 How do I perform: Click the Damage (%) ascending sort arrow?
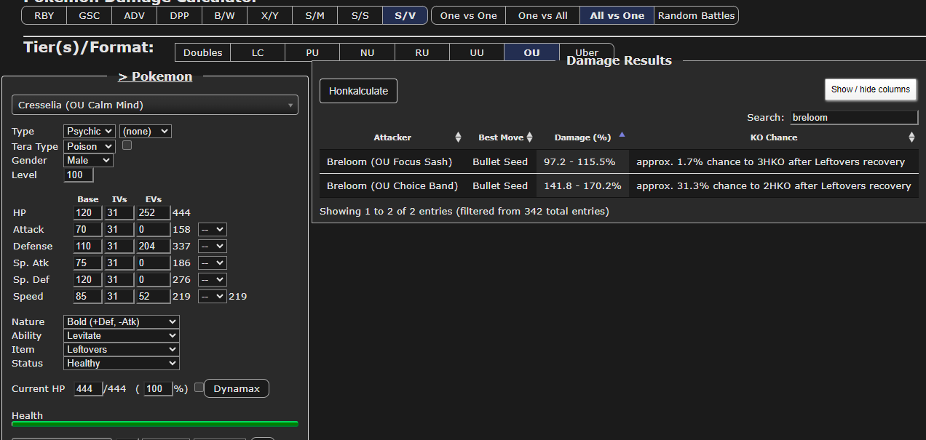[x=622, y=135]
